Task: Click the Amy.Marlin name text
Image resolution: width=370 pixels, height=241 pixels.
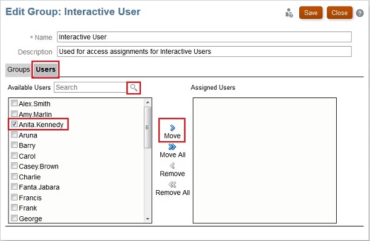Action: (35, 114)
